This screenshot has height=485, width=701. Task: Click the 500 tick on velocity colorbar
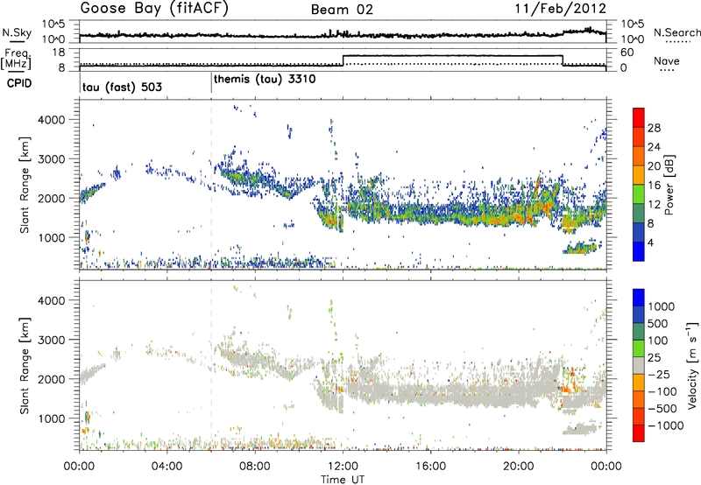pyautogui.click(x=659, y=323)
